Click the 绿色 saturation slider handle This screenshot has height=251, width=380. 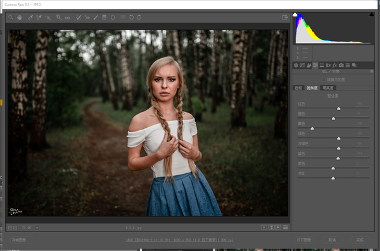[339, 138]
